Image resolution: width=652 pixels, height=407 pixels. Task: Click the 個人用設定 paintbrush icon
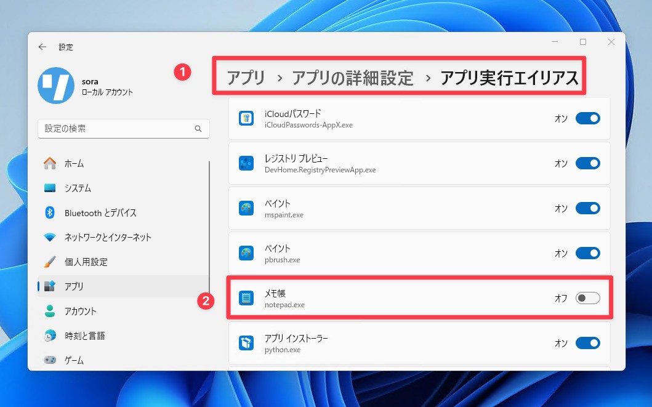[50, 262]
